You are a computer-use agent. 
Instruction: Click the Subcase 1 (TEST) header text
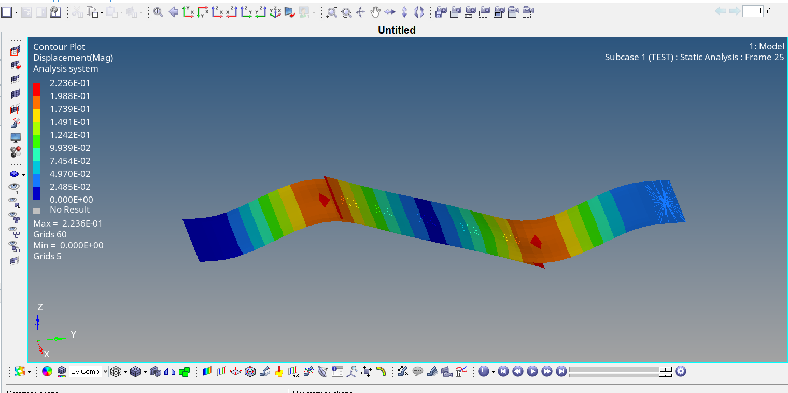pos(694,58)
